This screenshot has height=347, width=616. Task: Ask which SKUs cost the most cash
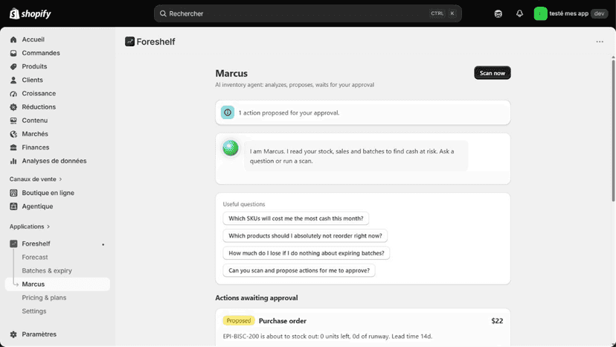pyautogui.click(x=296, y=218)
